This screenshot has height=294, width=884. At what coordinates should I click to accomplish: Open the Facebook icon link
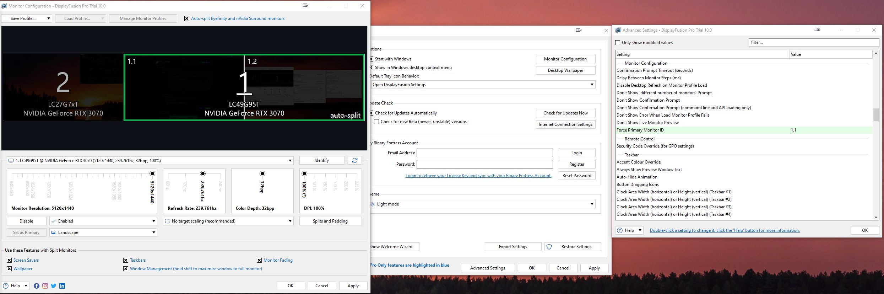click(37, 286)
